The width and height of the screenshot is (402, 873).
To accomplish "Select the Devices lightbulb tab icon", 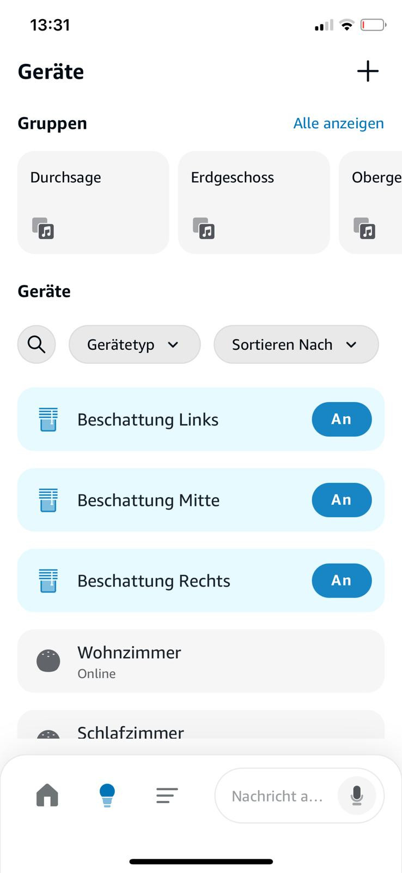I will pyautogui.click(x=107, y=795).
